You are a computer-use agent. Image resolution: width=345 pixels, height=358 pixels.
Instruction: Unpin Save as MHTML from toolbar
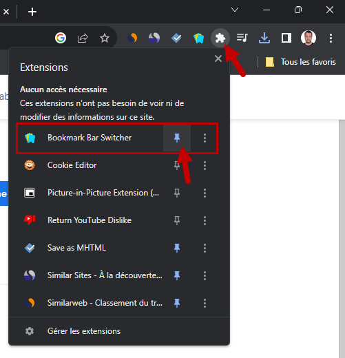177,248
